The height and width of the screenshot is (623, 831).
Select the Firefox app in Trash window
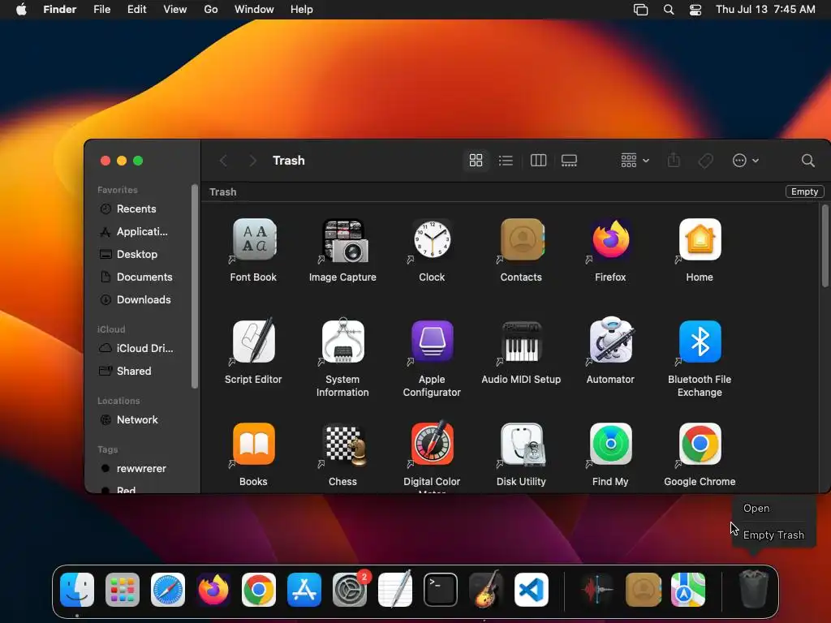click(611, 239)
